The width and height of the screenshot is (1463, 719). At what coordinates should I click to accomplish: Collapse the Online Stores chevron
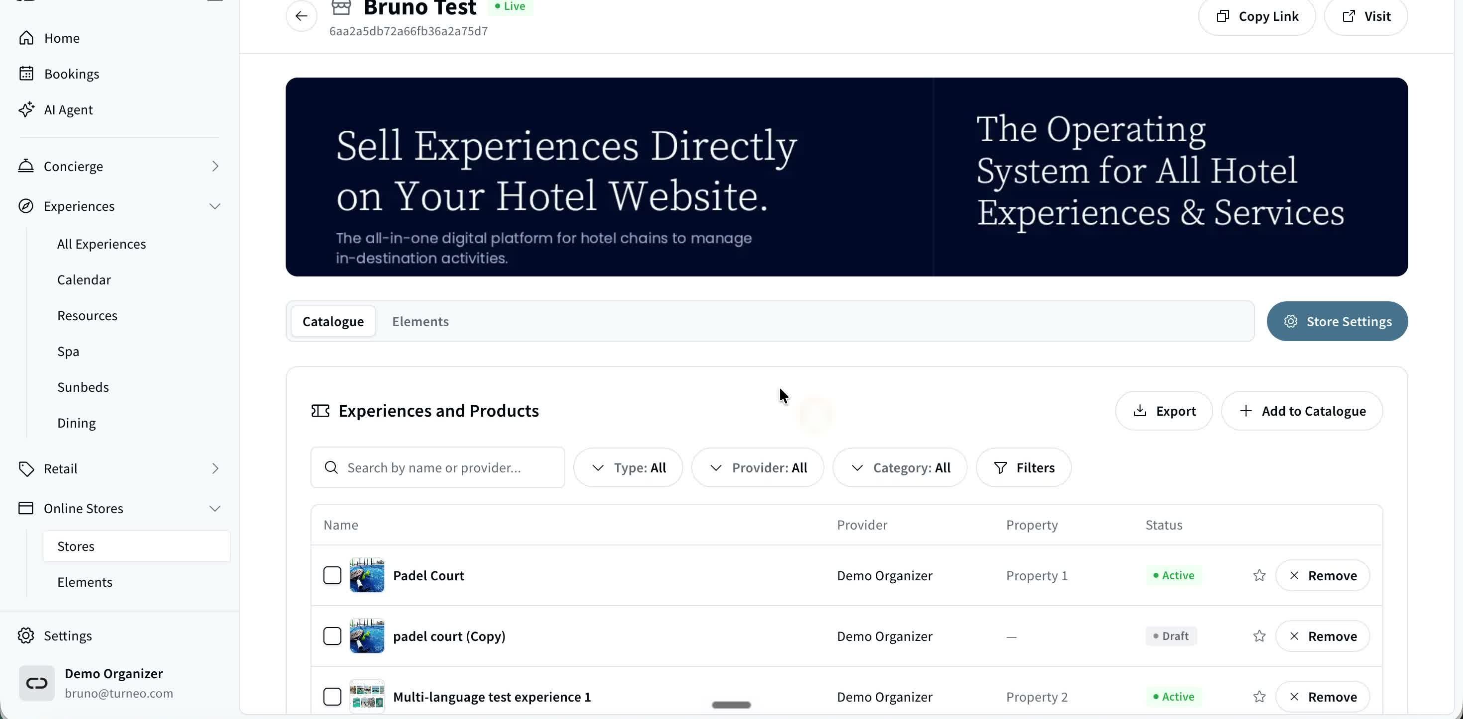(215, 509)
